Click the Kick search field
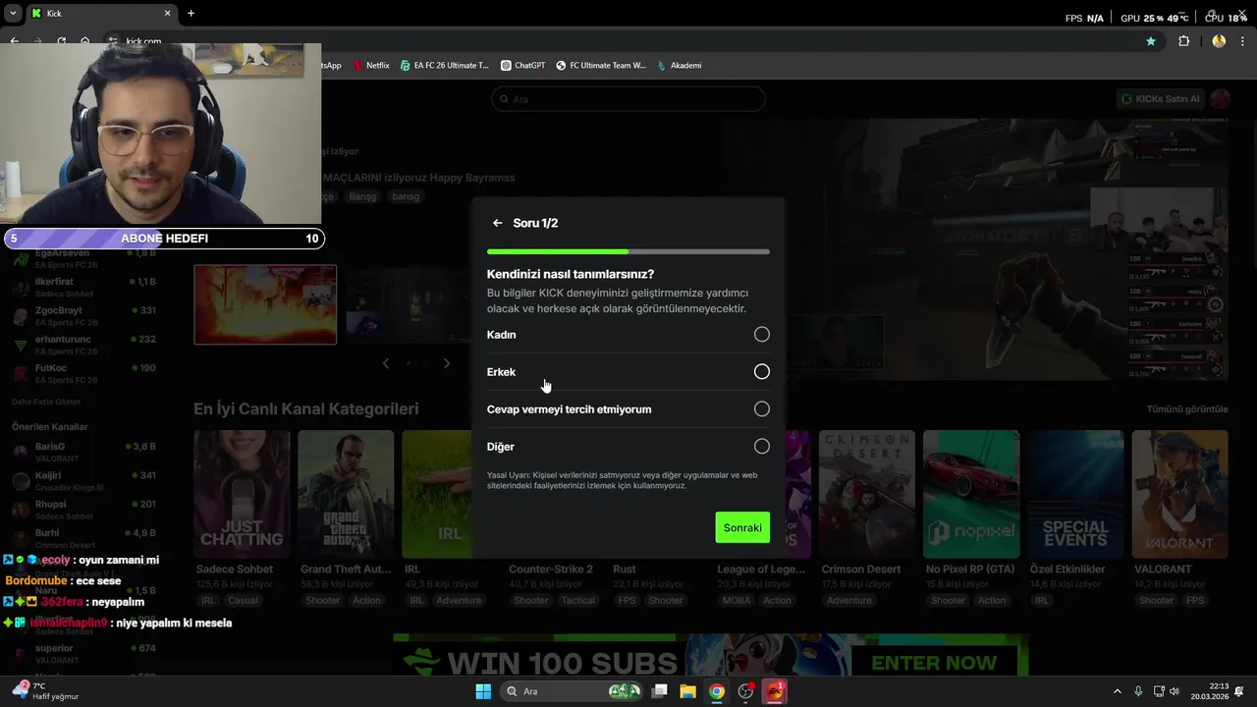 tap(628, 99)
